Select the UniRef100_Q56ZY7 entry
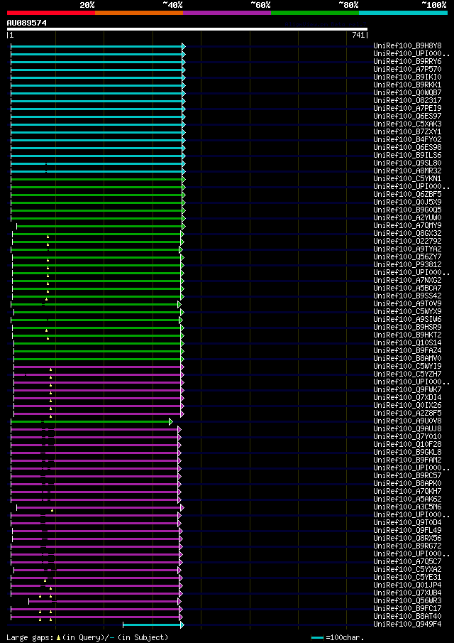The image size is (454, 643). (x=407, y=256)
